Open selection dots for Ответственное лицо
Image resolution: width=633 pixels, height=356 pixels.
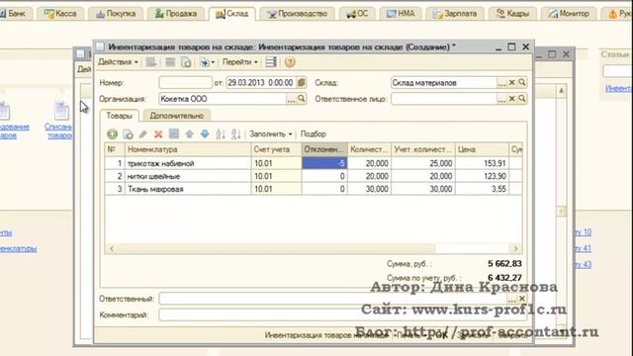(x=501, y=99)
